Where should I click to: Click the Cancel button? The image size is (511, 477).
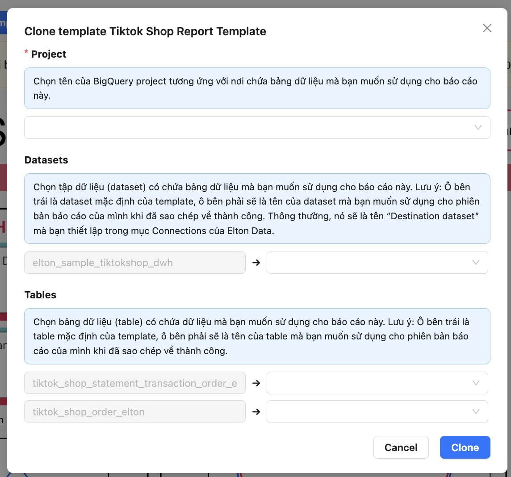click(401, 448)
